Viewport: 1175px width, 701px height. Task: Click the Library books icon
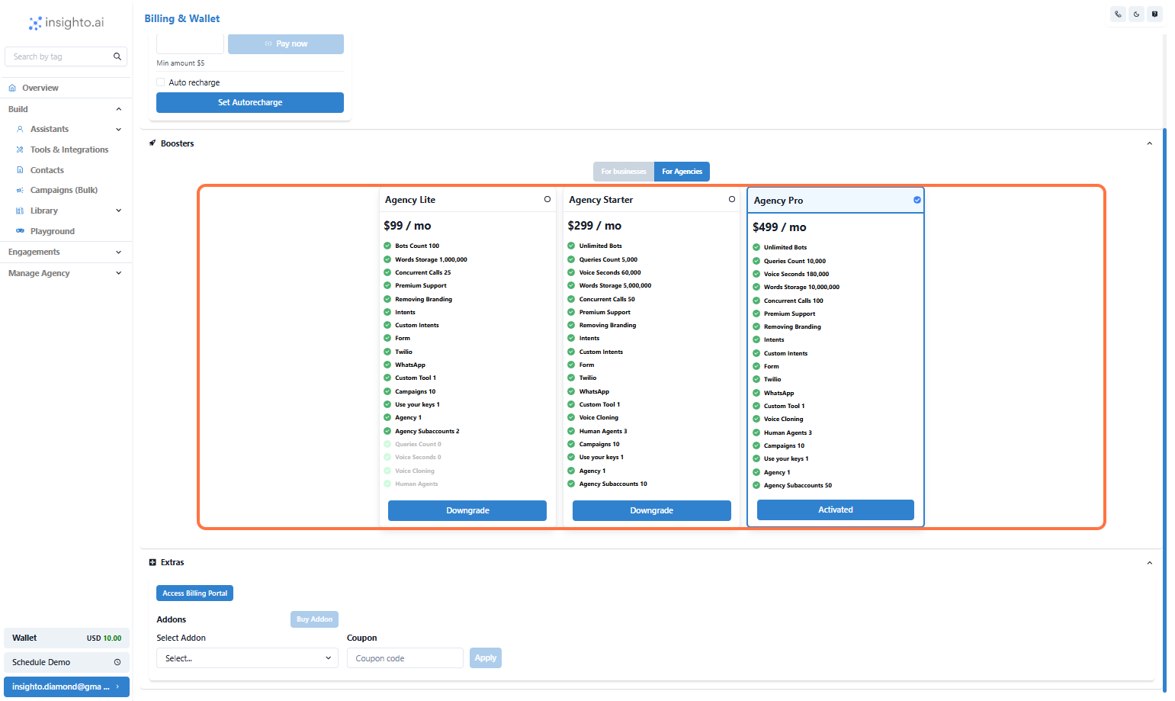click(x=20, y=211)
